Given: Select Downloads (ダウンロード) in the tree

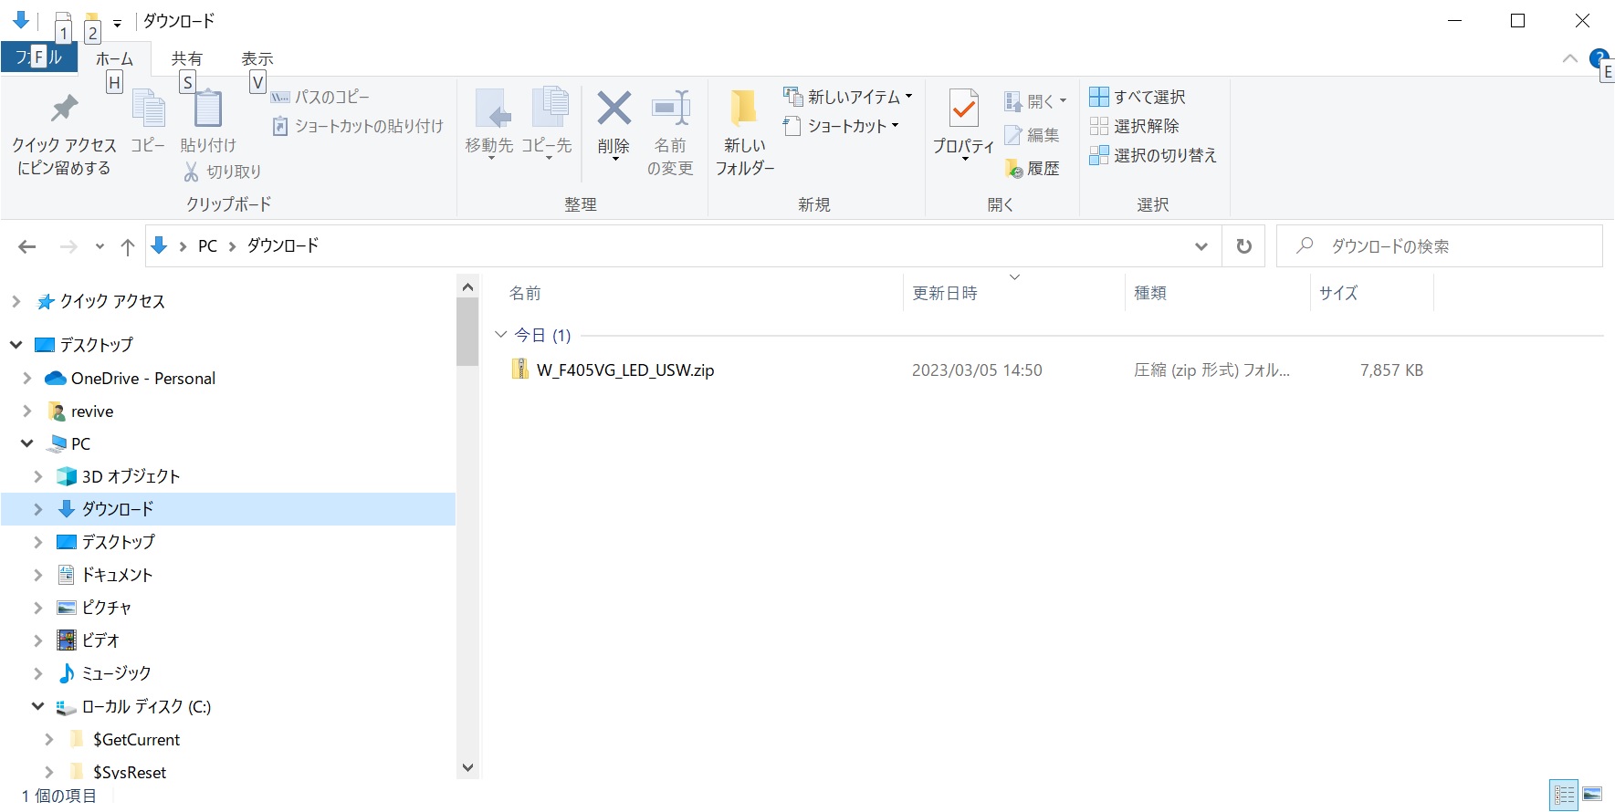Looking at the screenshot, I should [x=118, y=509].
